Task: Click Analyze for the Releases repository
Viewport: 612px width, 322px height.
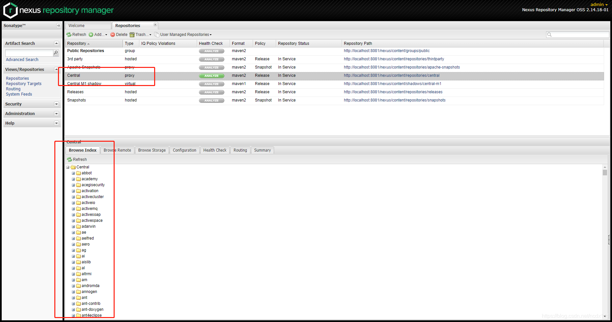Action: point(211,92)
